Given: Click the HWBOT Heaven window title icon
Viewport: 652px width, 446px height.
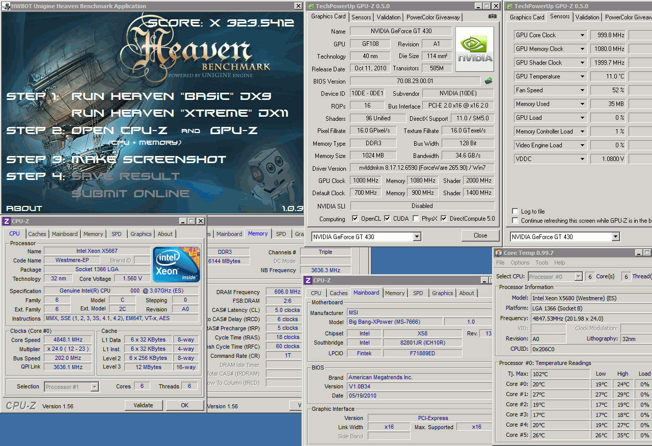Looking at the screenshot, I should pos(6,6).
